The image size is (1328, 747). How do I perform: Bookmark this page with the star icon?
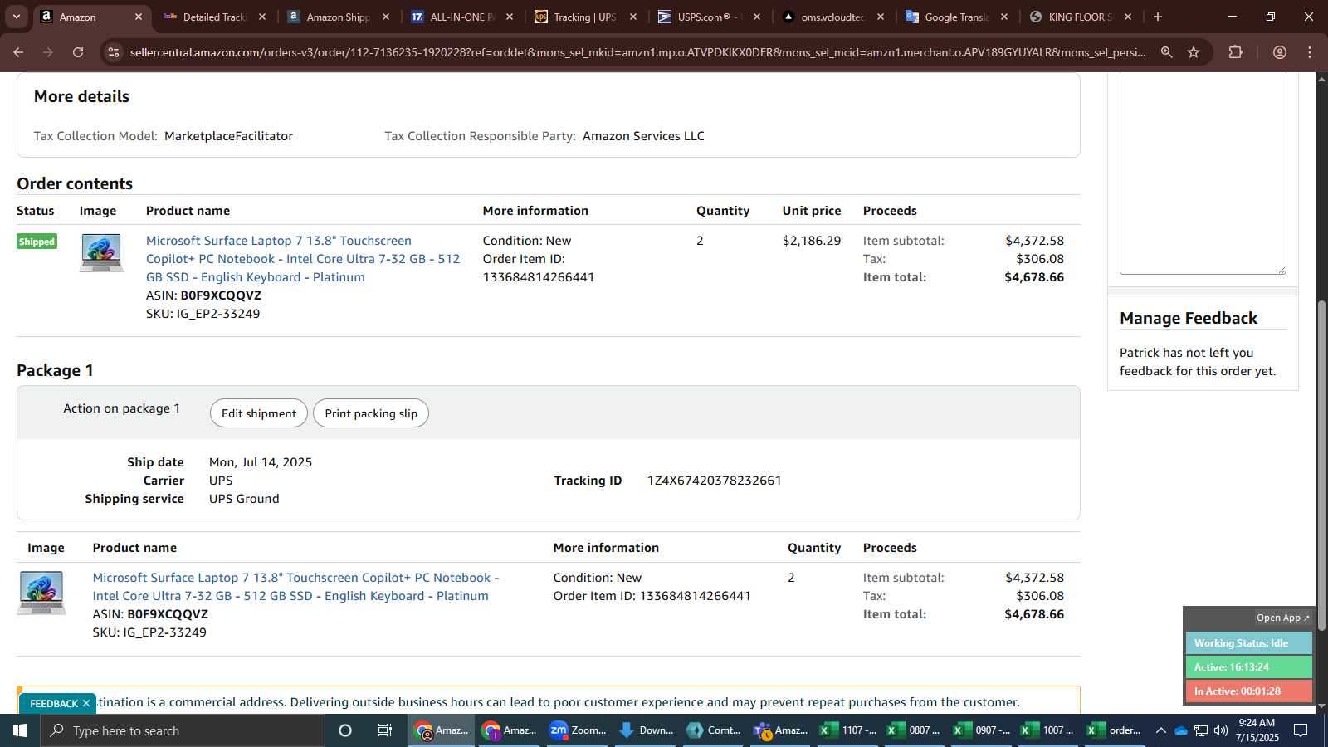tap(1194, 52)
